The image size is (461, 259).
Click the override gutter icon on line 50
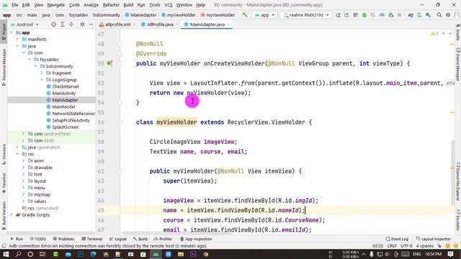pos(109,63)
